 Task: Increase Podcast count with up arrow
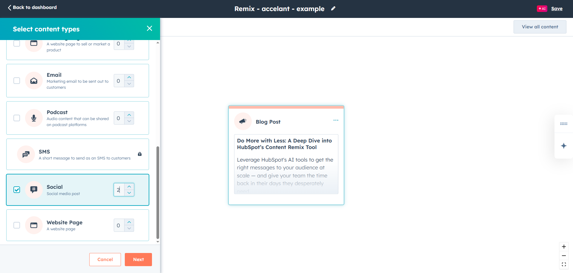(x=129, y=115)
